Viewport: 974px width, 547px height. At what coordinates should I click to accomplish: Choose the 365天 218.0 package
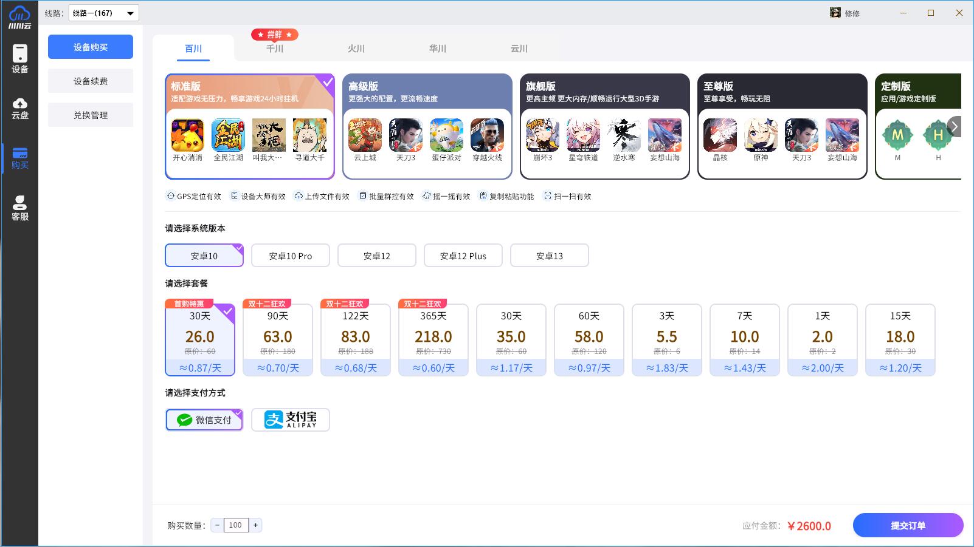(433, 340)
